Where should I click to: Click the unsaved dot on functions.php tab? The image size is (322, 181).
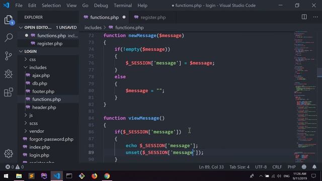tap(124, 17)
